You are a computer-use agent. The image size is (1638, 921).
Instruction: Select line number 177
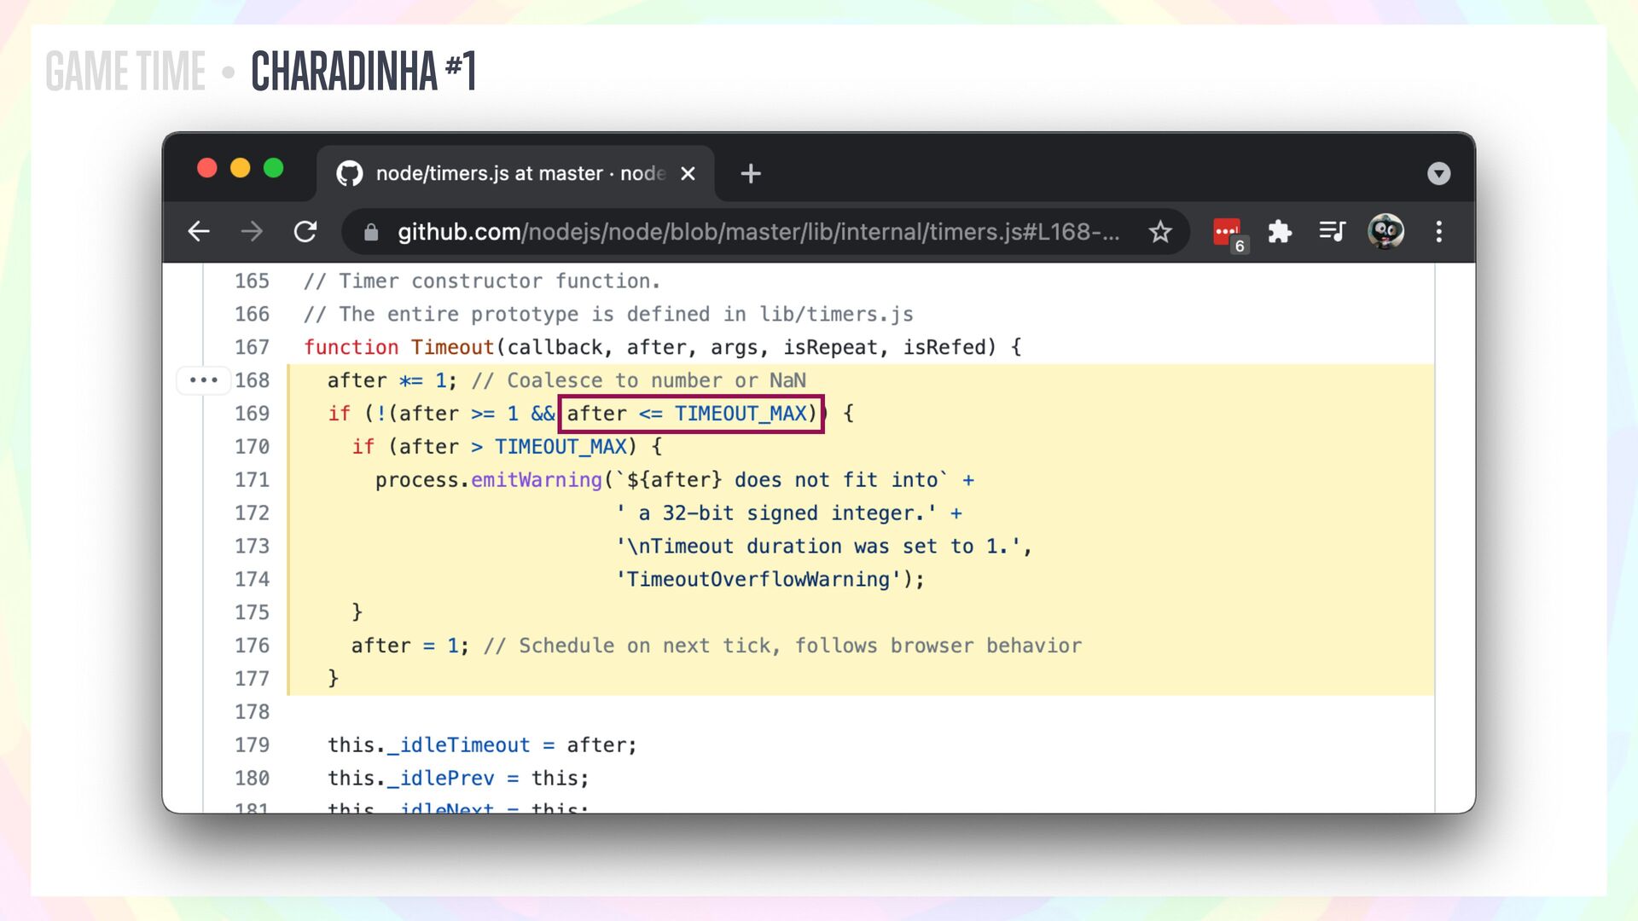(x=252, y=679)
